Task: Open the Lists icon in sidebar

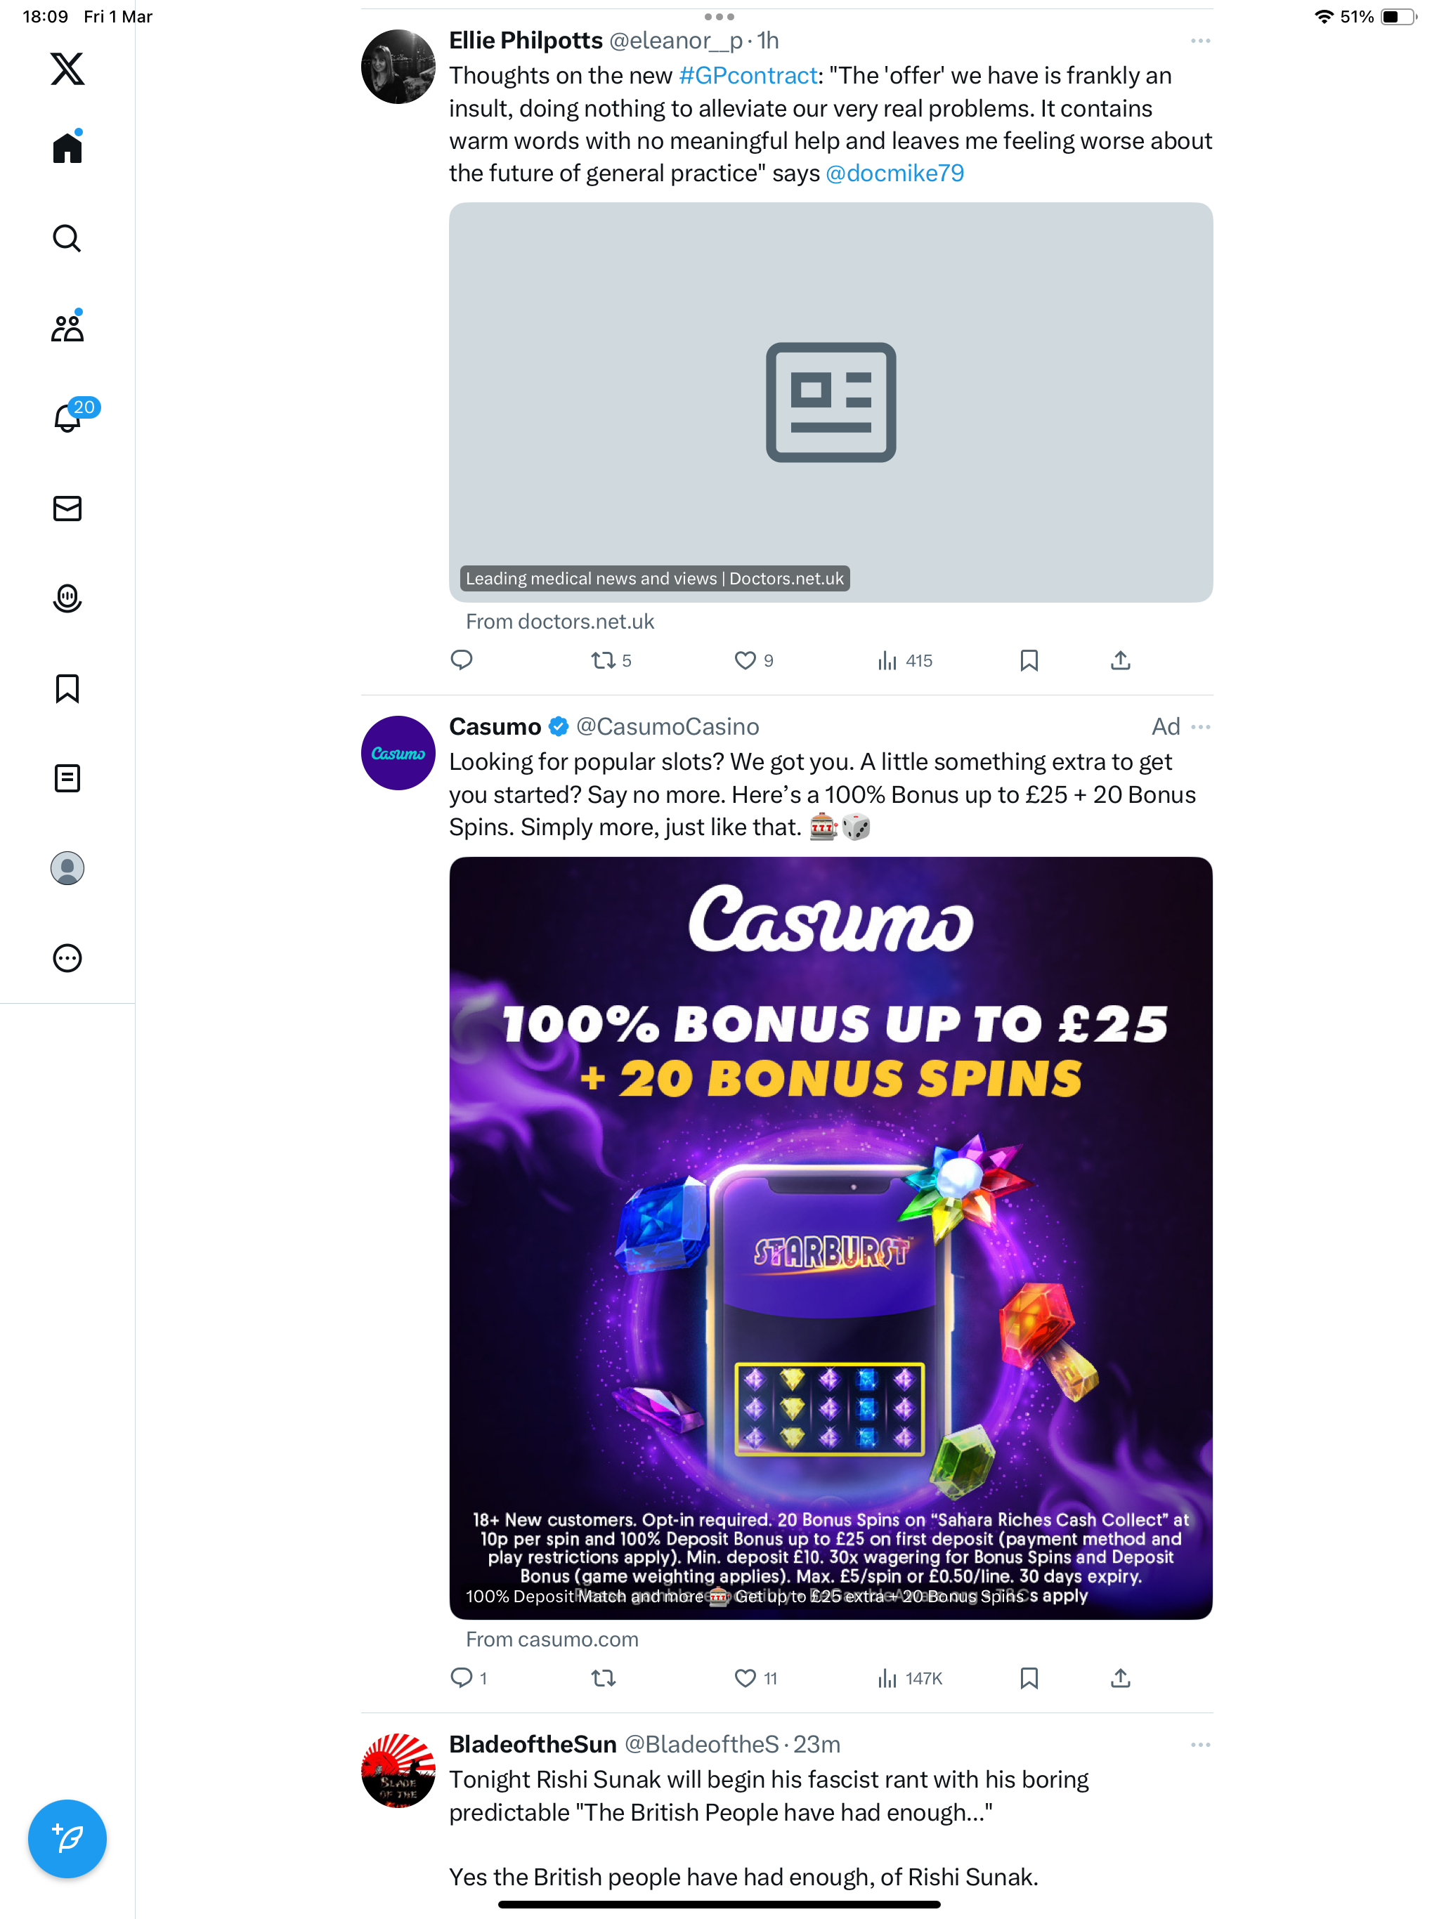Action: [x=67, y=778]
